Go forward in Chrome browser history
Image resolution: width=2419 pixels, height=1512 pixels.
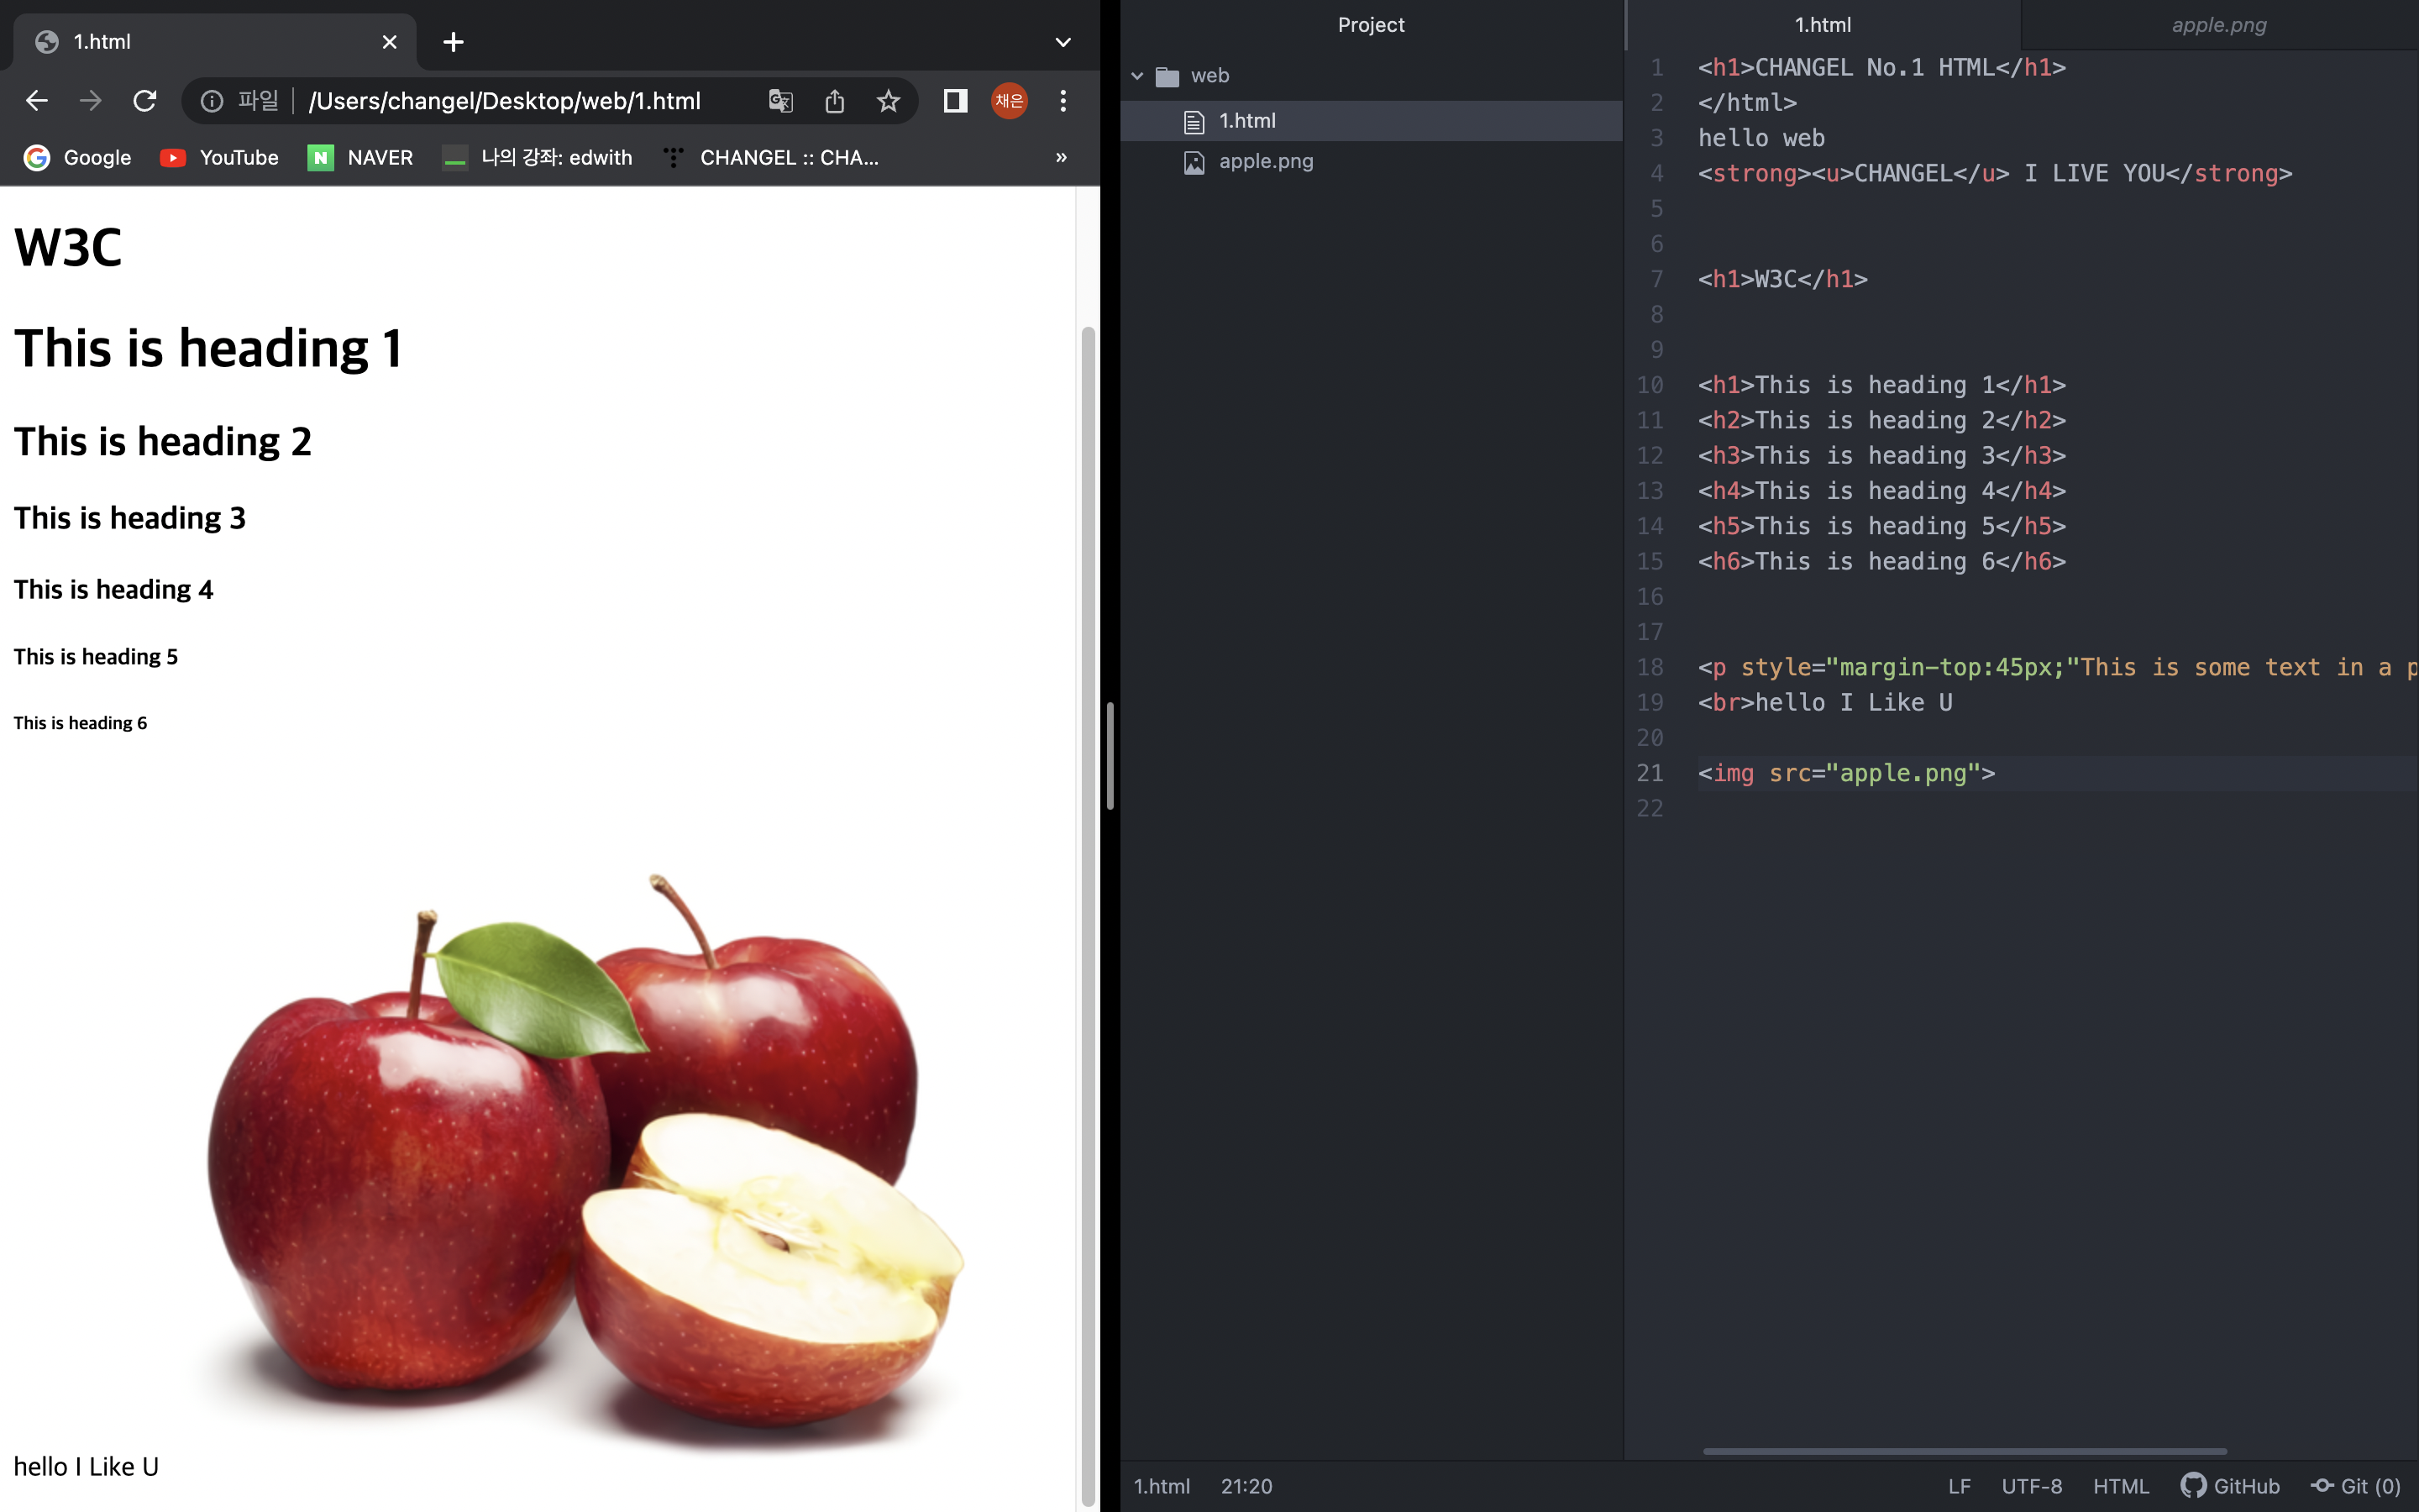coord(91,101)
